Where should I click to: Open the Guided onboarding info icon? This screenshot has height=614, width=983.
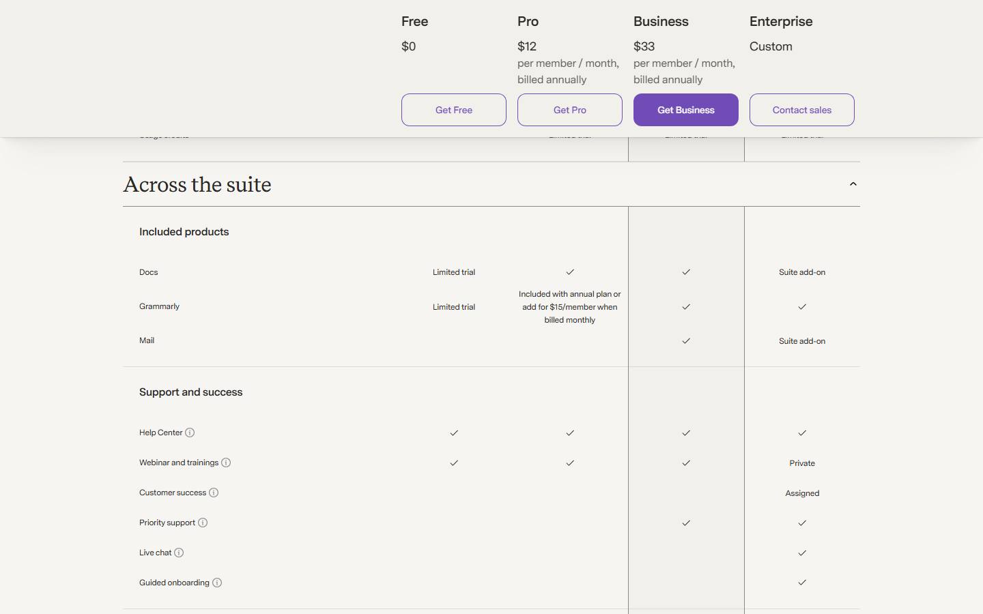click(x=217, y=583)
